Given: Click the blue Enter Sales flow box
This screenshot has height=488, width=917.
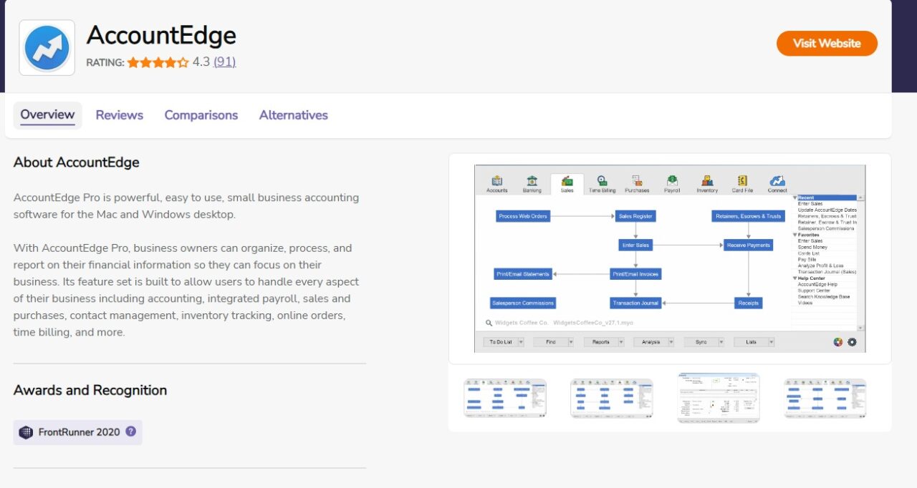Looking at the screenshot, I should click(x=635, y=245).
